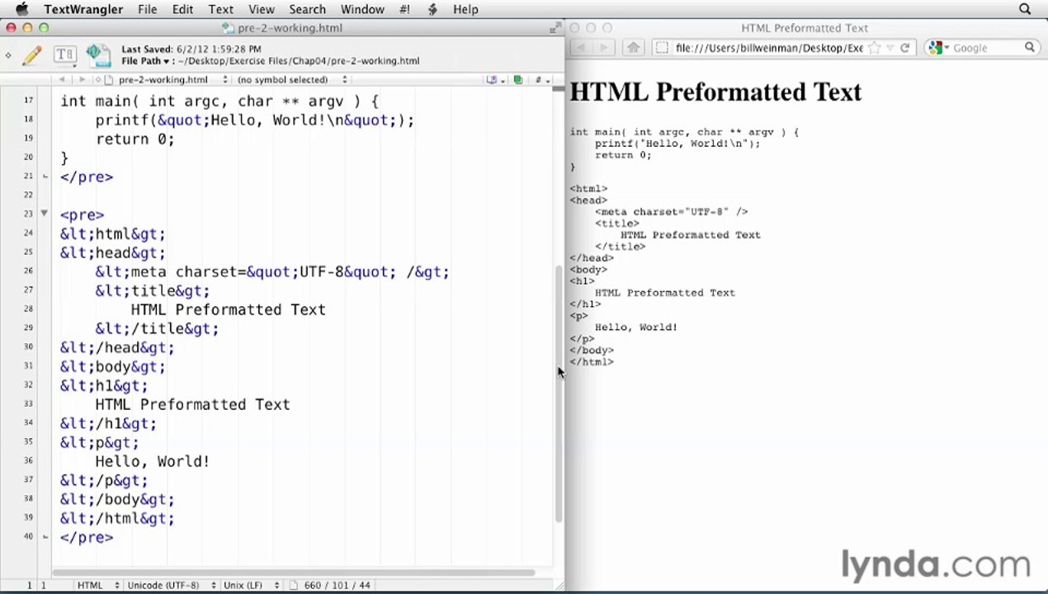Click the '<pre>' tag on line 23

coord(82,214)
